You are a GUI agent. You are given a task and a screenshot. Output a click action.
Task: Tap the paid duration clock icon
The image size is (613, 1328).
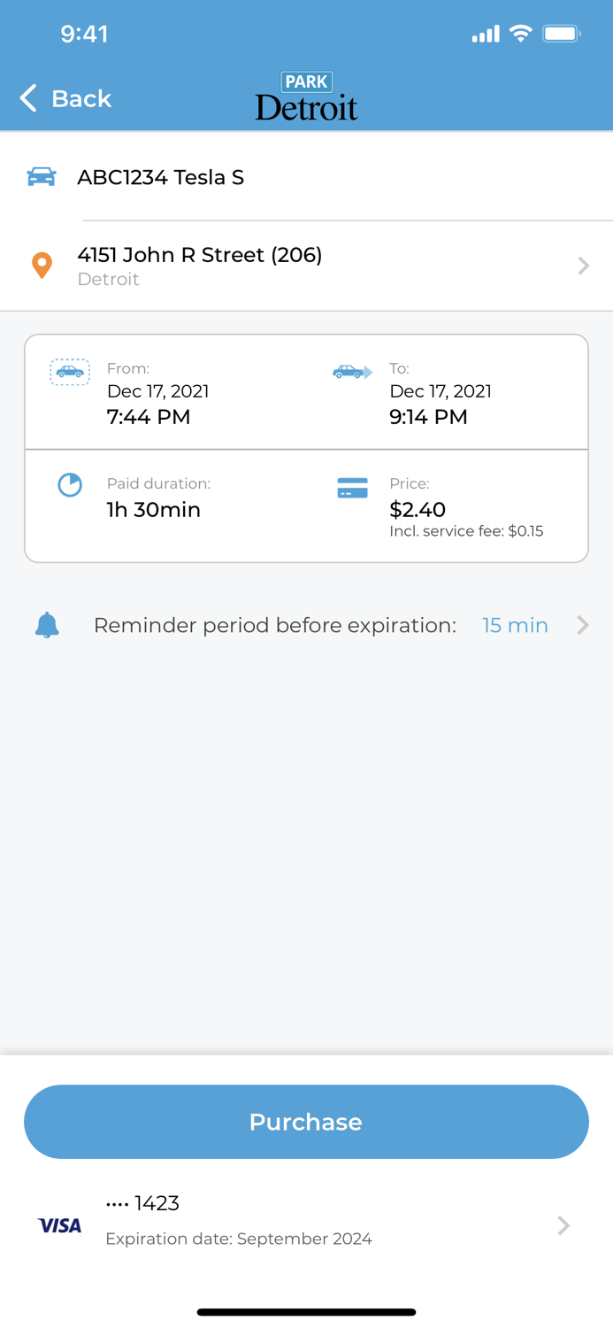(70, 484)
